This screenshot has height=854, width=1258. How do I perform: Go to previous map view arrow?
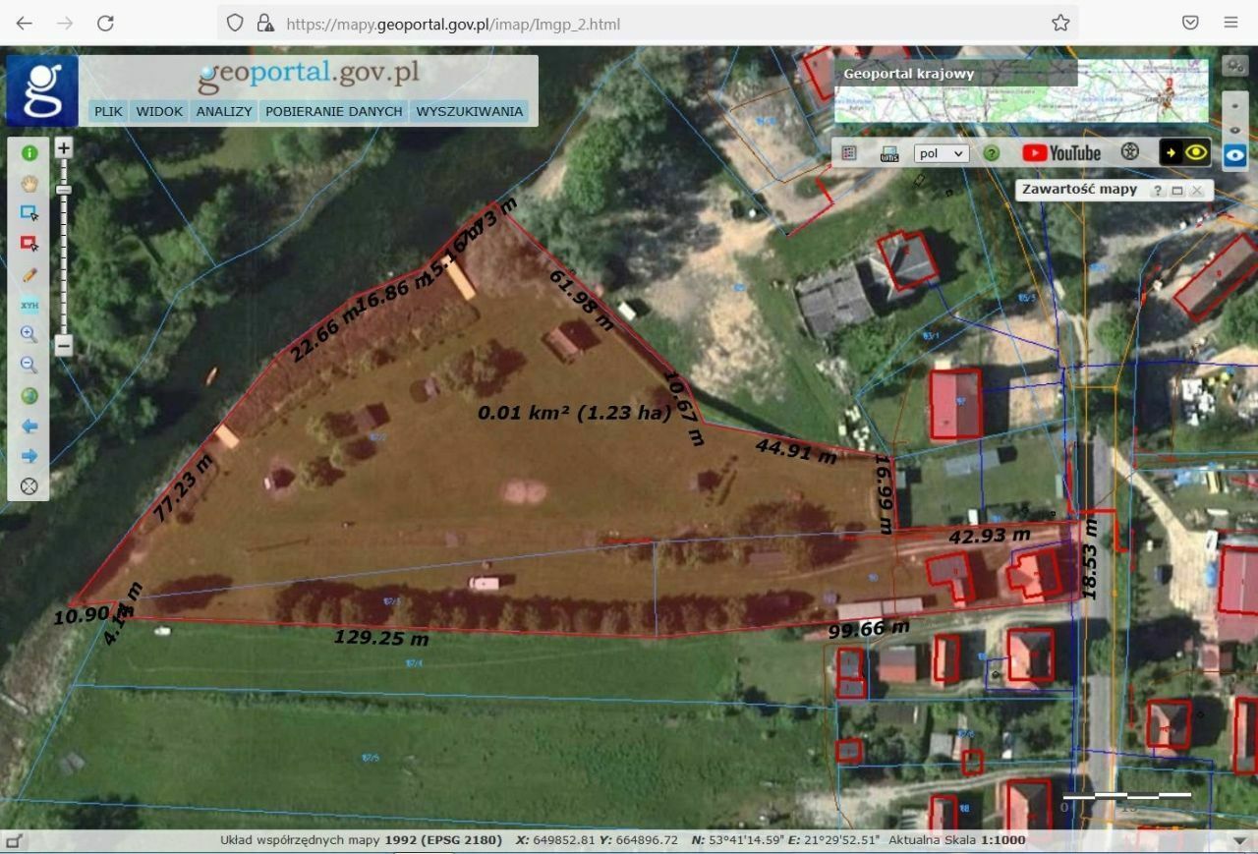tap(29, 426)
